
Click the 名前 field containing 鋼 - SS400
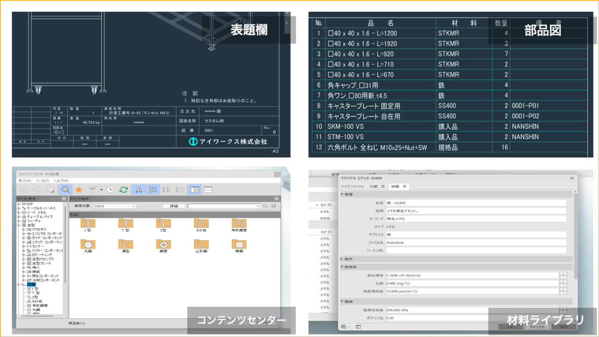[x=476, y=203]
